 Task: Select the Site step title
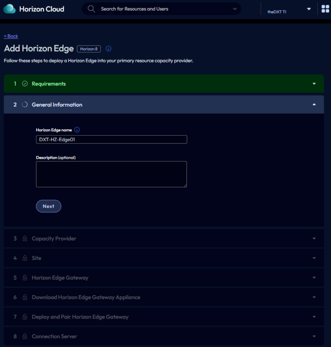(37, 258)
